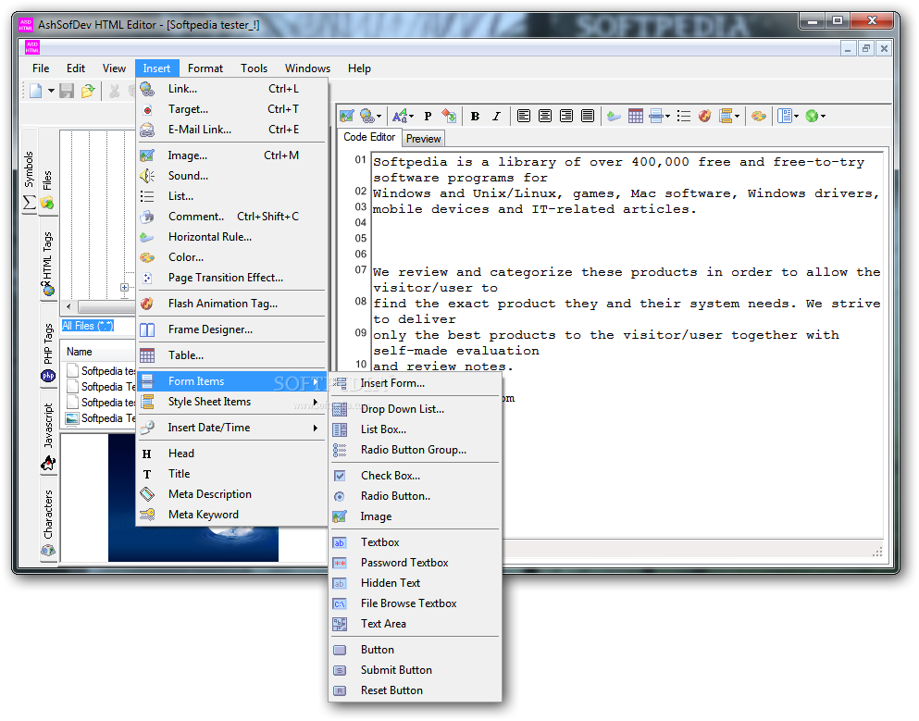This screenshot has height=721, width=919.
Task: Click the green globe toolbar icon
Action: point(812,116)
